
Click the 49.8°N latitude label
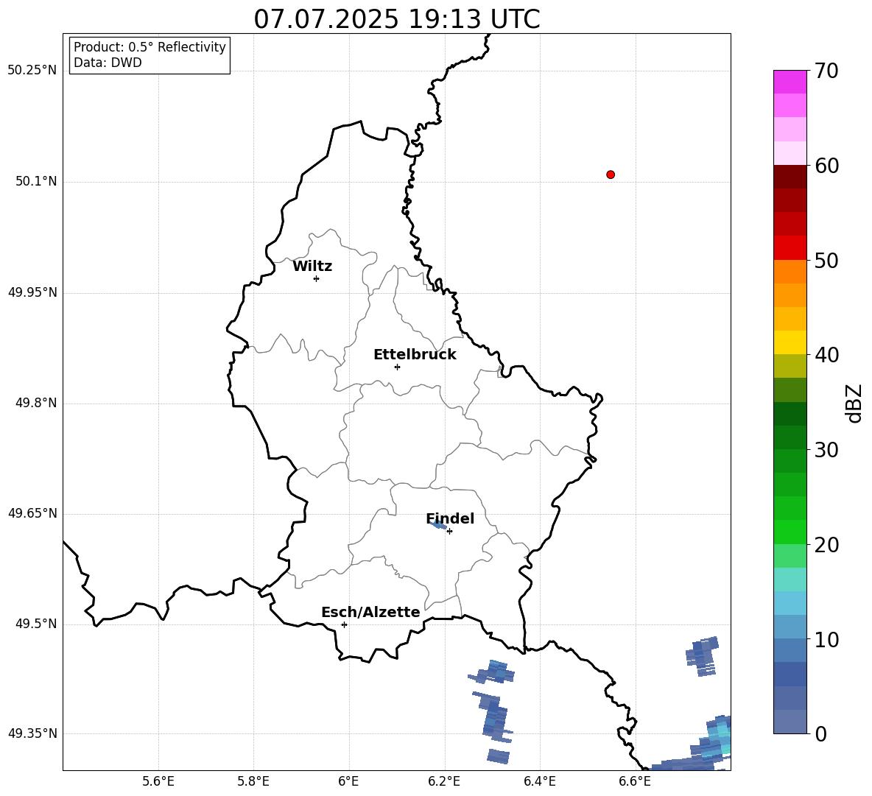(x=36, y=403)
